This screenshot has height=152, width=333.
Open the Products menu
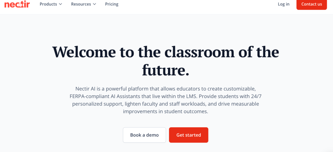(48, 4)
